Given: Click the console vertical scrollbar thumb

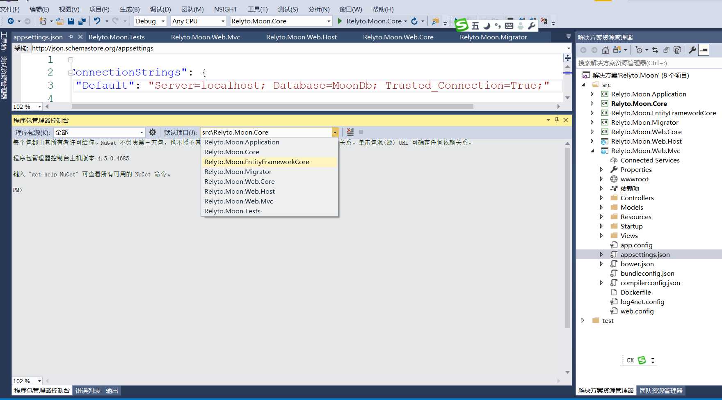Looking at the screenshot, I should click(567, 238).
